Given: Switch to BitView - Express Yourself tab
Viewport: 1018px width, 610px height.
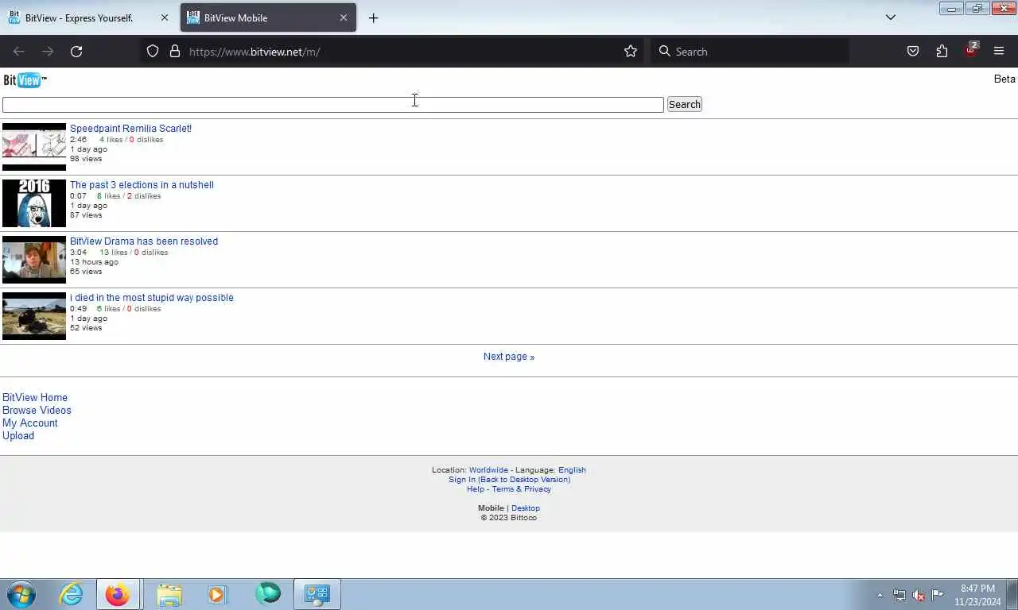Looking at the screenshot, I should pyautogui.click(x=79, y=17).
